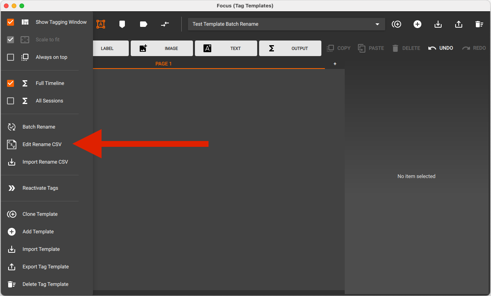Select Export Tag Template menu entry
491x296 pixels.
coord(46,267)
